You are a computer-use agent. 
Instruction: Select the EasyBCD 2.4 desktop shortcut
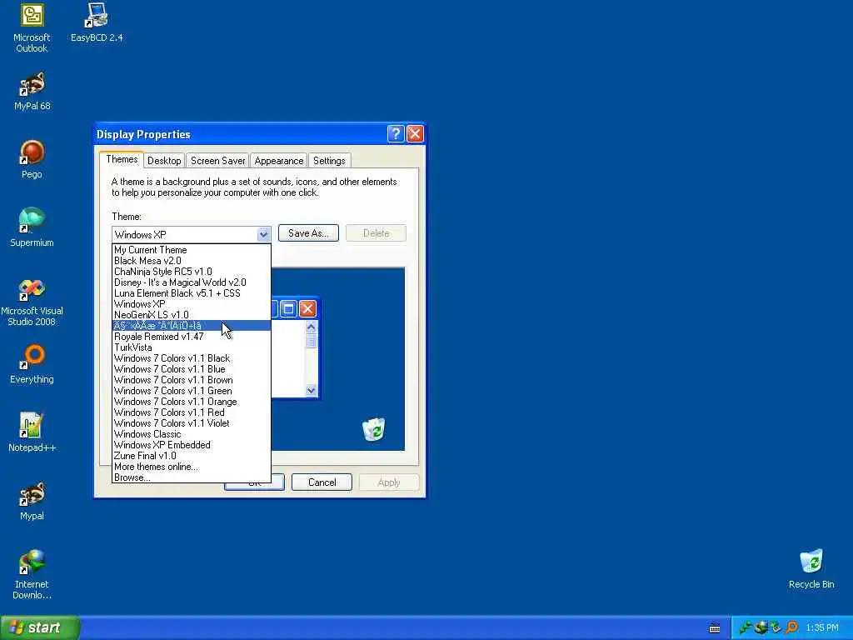tap(97, 23)
